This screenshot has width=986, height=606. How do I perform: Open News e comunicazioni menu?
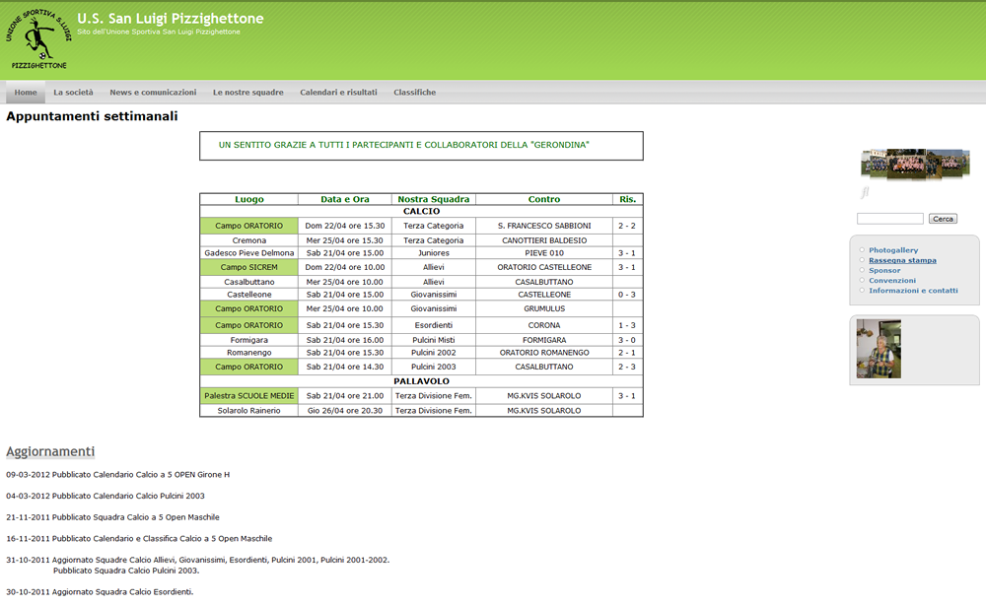(153, 93)
